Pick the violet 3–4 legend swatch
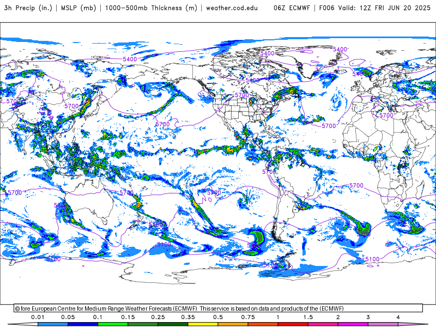This screenshot has height=327, width=436. coord(383,324)
